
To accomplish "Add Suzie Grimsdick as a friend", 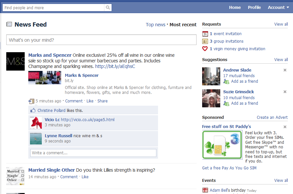I will coord(244,103).
